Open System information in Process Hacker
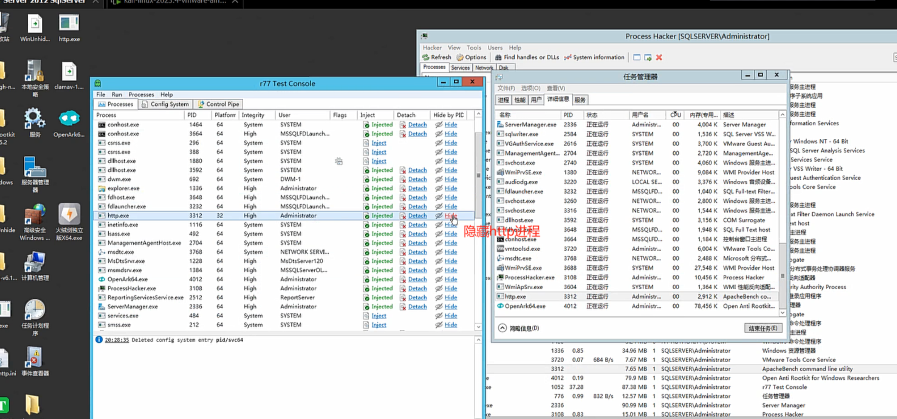 [x=594, y=57]
